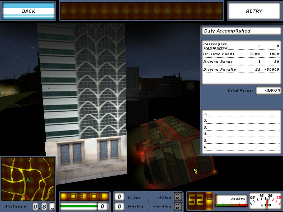Viewport: 283px width, 212px height.
Task: Click the Driving Penalty score -50000
Action: coord(272,69)
